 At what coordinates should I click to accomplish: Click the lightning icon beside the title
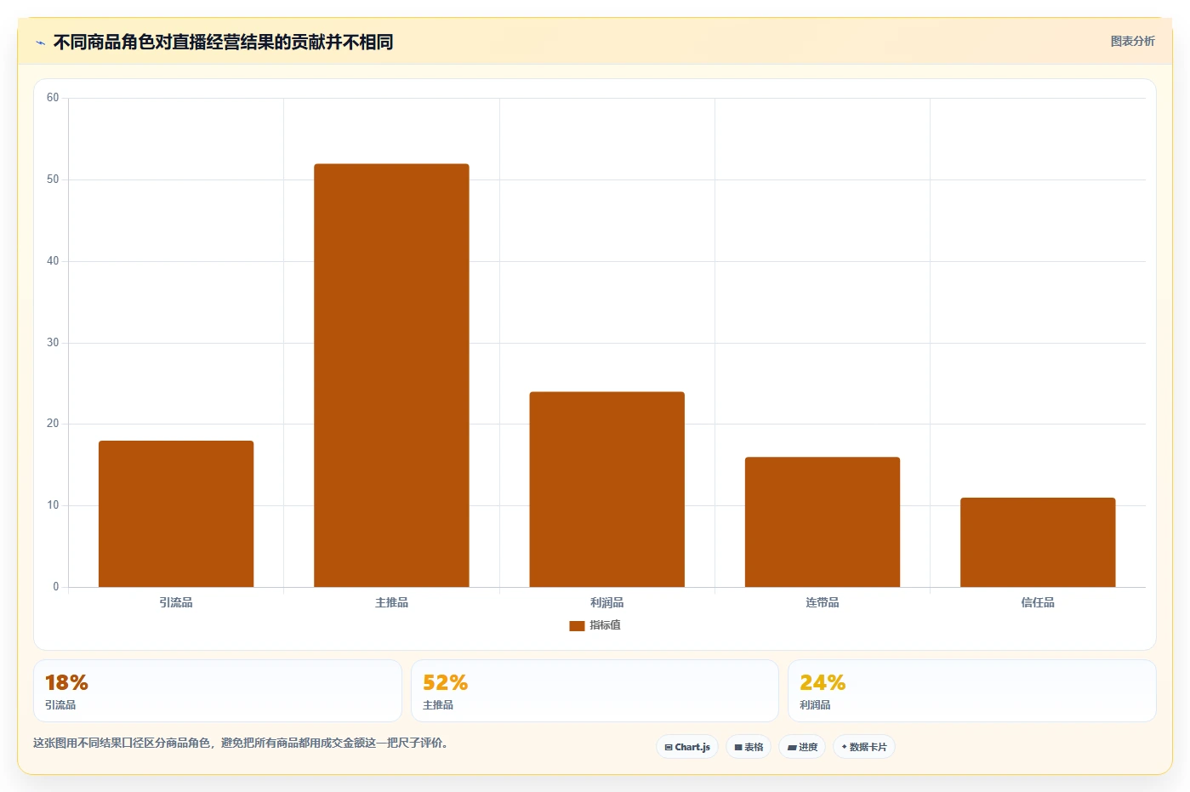pyautogui.click(x=40, y=43)
